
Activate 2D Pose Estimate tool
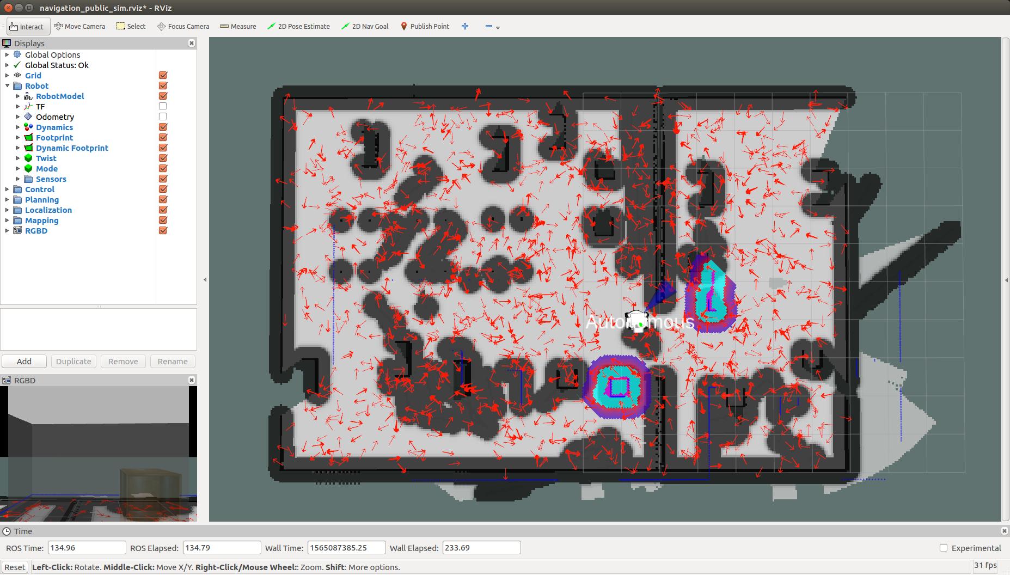click(298, 26)
